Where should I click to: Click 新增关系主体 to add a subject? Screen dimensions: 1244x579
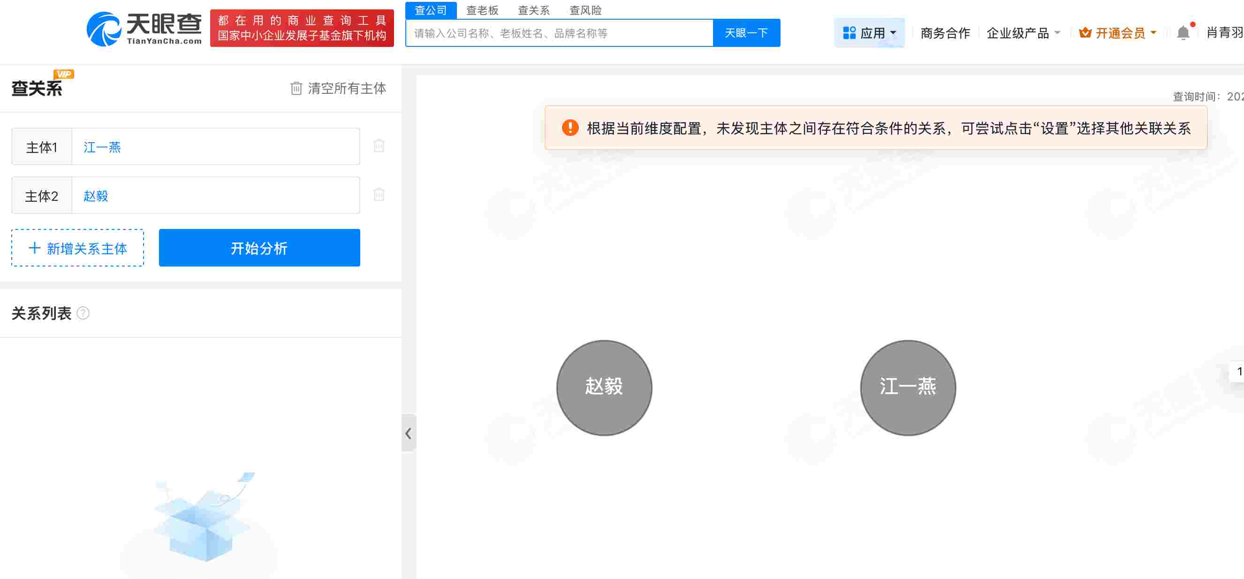(77, 248)
